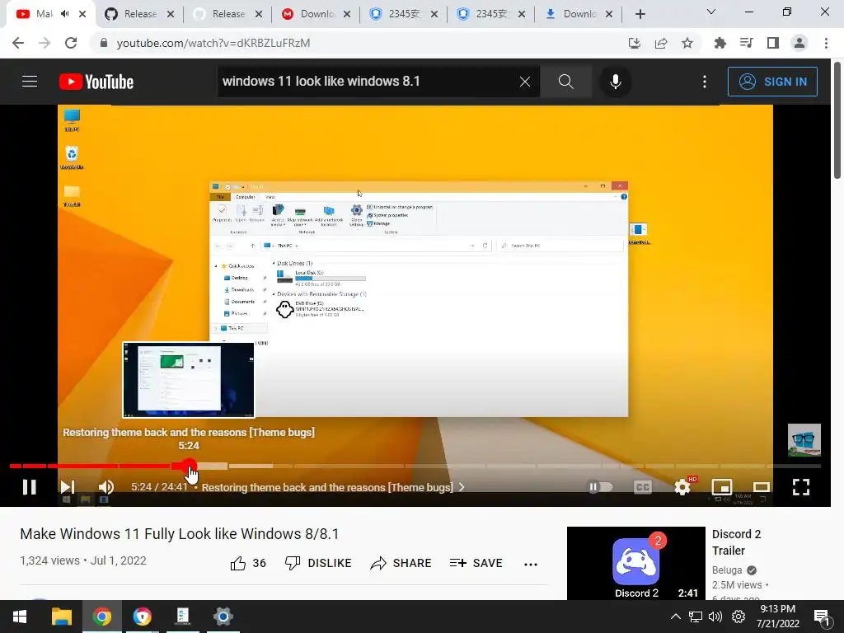Open notification center in taskbar
Viewport: 844px width, 633px height.
tap(822, 617)
